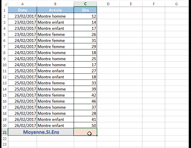Screen dimensions: 191x148
Task: Click the Select All corner triangle
Action: pyautogui.click(x=5, y=4)
